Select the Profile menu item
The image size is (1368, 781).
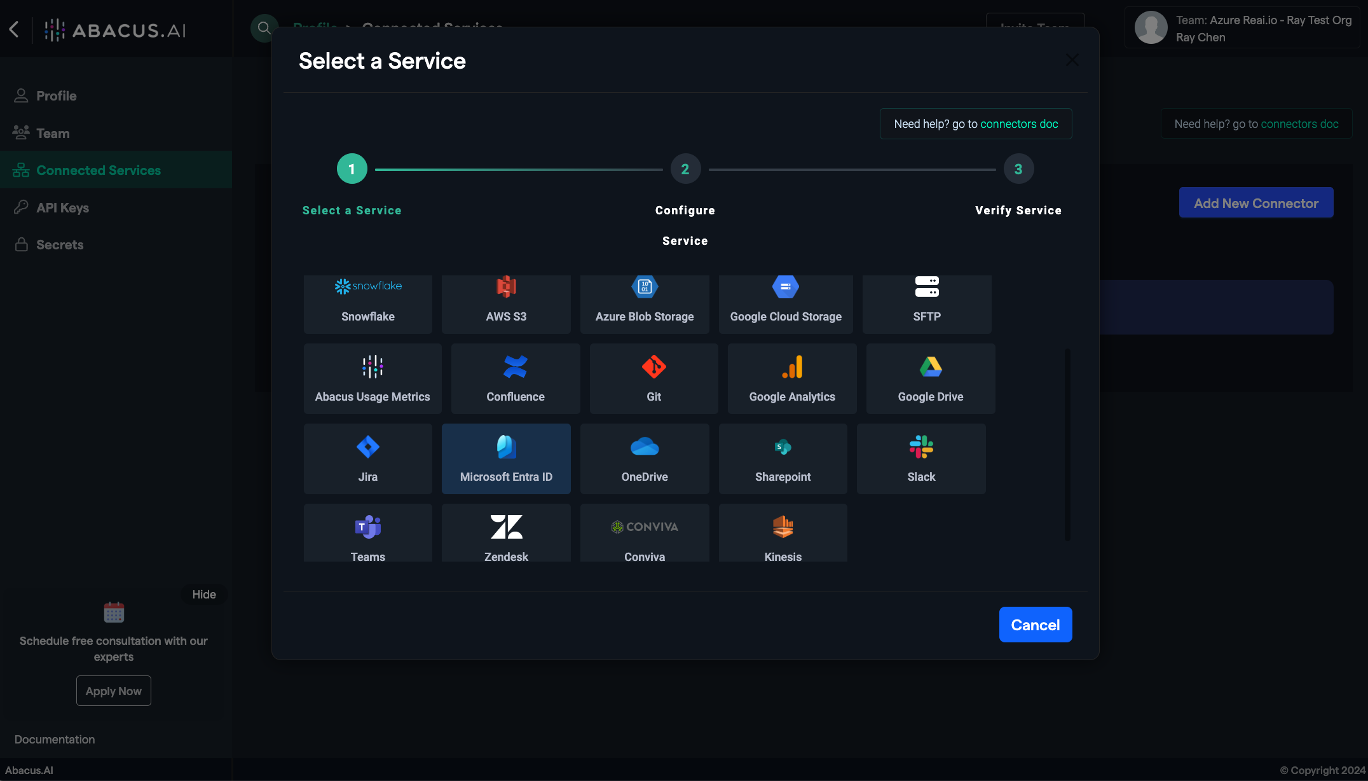click(55, 96)
